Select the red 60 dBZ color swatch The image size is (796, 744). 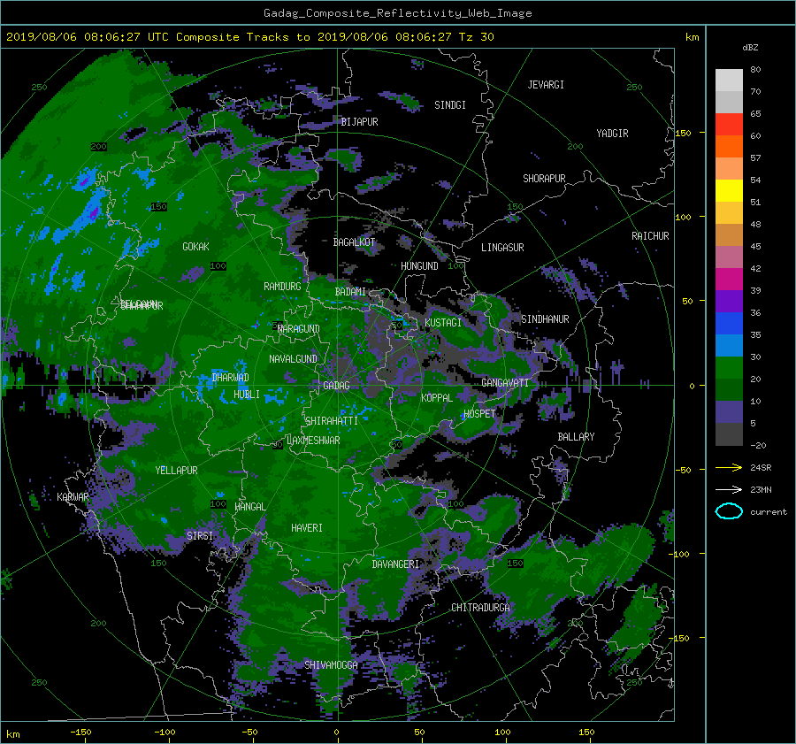729,125
